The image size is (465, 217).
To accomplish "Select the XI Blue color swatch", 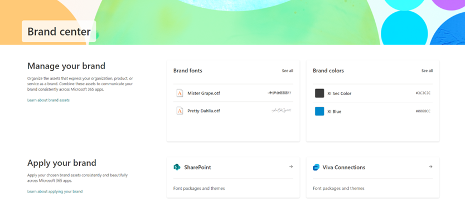I will coord(319,111).
